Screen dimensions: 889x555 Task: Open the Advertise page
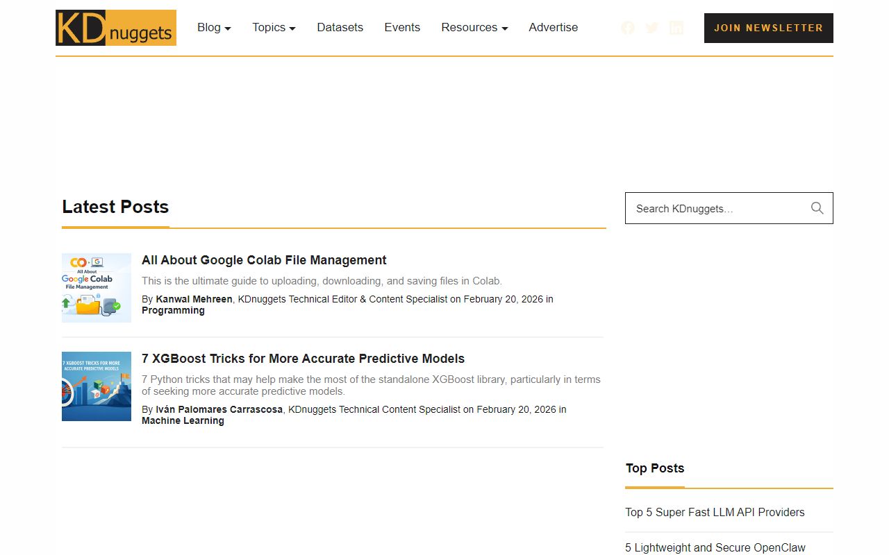pyautogui.click(x=553, y=27)
